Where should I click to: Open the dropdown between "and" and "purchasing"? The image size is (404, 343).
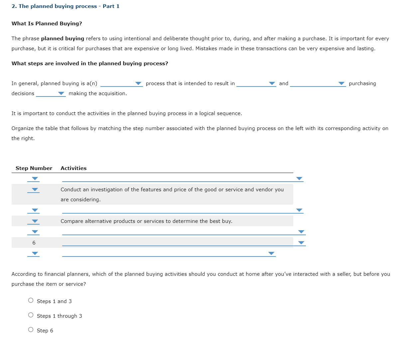coord(341,84)
